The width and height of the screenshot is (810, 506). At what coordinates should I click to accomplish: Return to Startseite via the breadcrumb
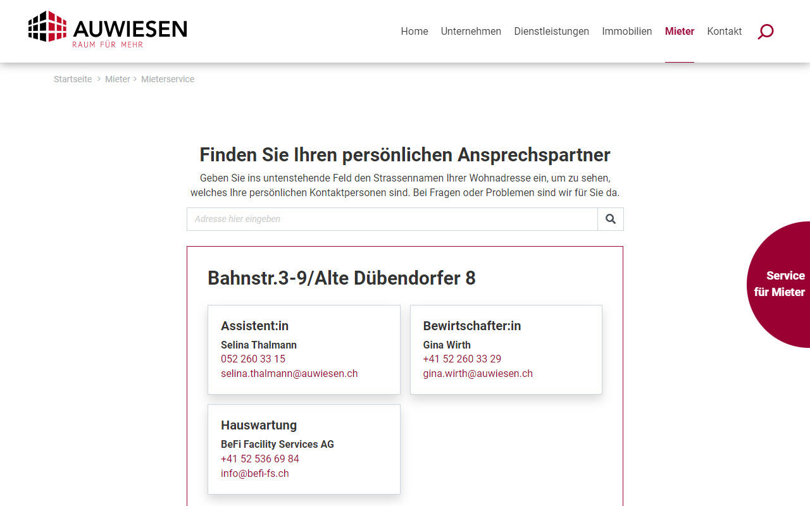point(73,79)
